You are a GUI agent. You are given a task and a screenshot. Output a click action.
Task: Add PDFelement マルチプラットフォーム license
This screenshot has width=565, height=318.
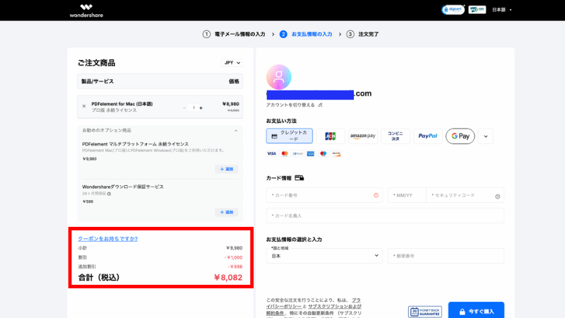pyautogui.click(x=227, y=169)
